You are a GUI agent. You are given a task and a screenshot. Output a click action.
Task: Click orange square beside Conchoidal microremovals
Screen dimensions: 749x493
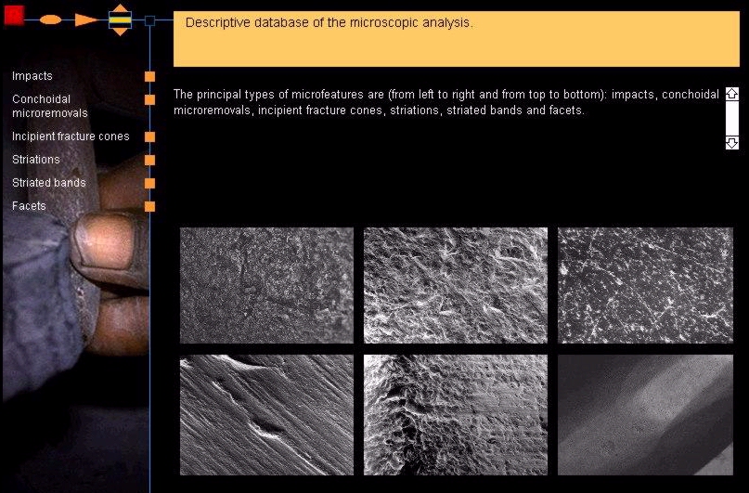pos(150,99)
